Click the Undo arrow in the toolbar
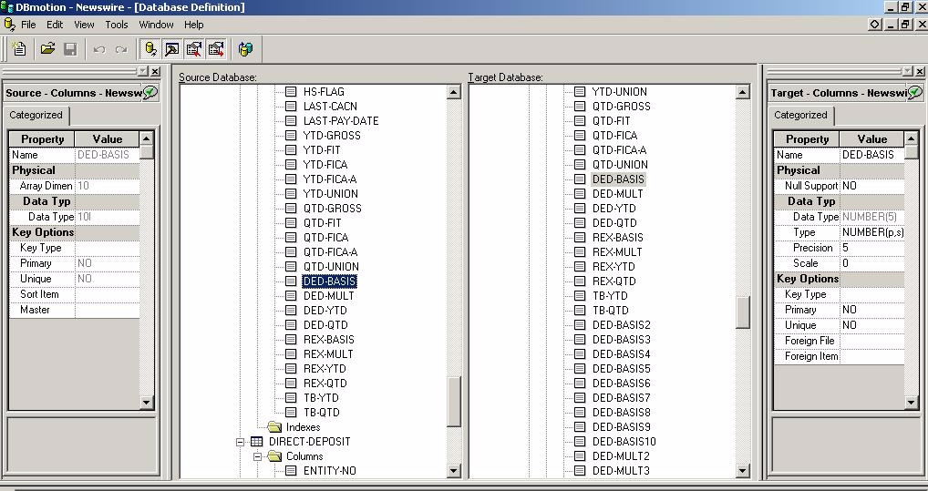This screenshot has width=928, height=491. [x=99, y=49]
